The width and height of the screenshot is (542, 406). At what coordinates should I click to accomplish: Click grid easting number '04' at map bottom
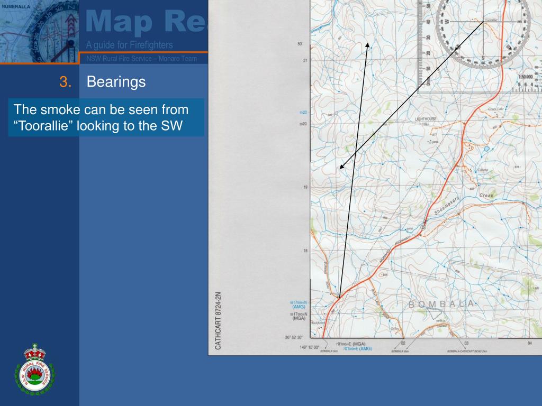[x=529, y=343]
